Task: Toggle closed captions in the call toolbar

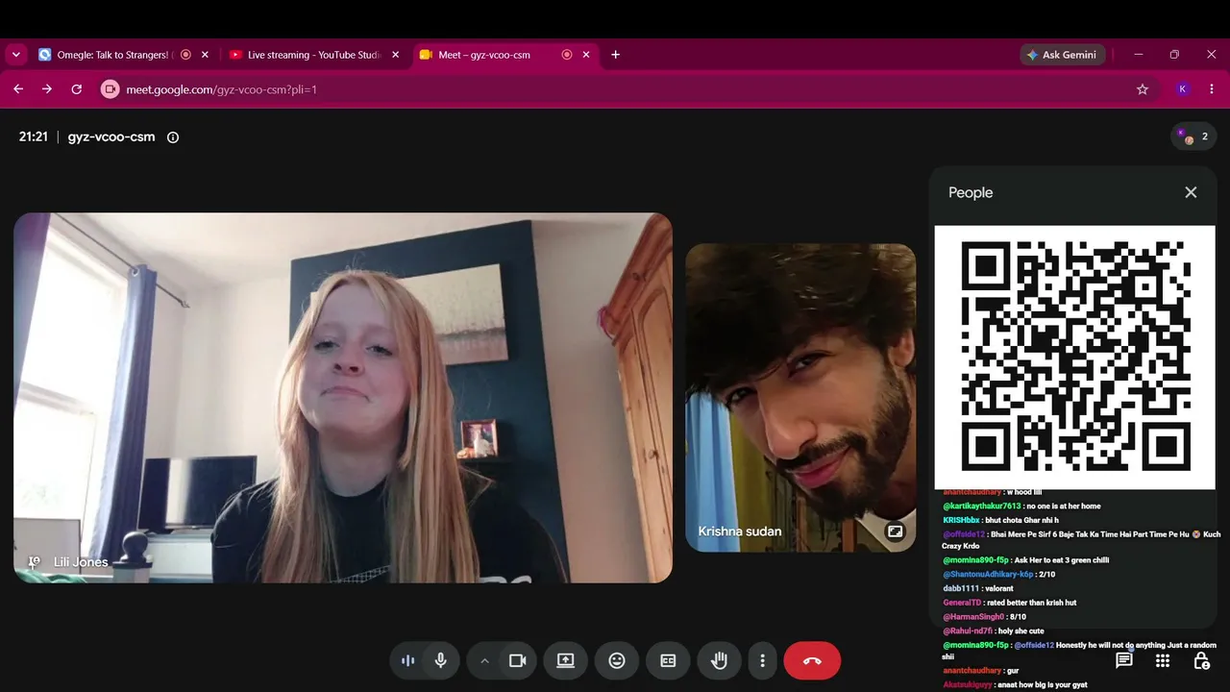Action: [x=668, y=660]
